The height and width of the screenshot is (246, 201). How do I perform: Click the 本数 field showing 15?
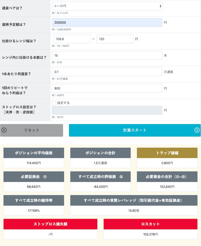click(x=107, y=56)
